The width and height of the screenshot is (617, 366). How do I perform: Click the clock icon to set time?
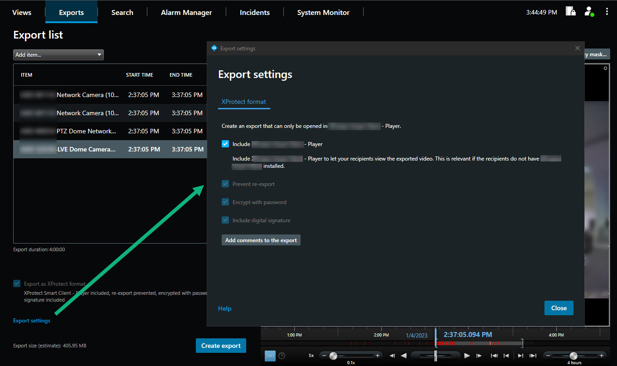[282, 356]
